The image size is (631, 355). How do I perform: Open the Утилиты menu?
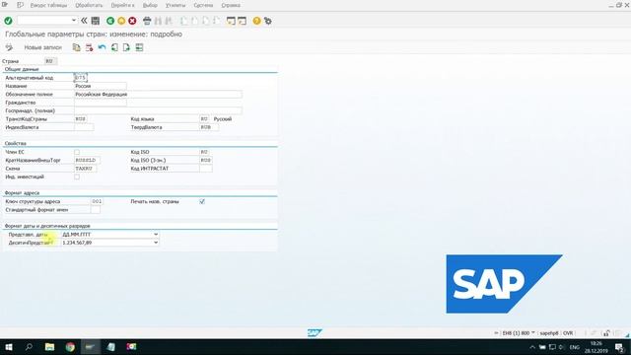175,5
